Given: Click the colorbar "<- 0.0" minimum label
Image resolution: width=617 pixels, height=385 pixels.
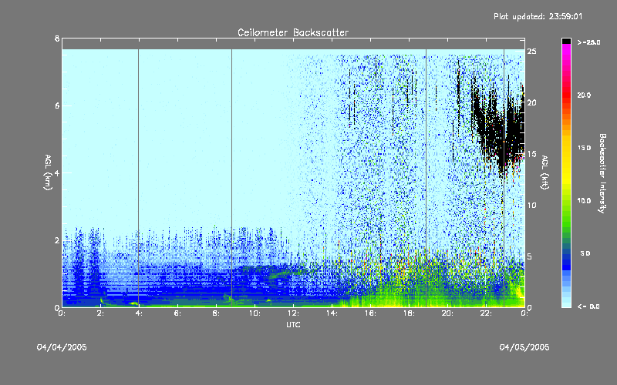Looking at the screenshot, I should 588,306.
